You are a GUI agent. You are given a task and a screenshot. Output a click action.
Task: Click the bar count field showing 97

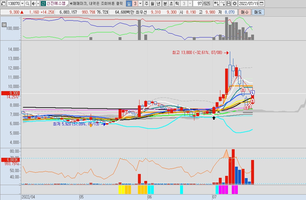(198, 3)
